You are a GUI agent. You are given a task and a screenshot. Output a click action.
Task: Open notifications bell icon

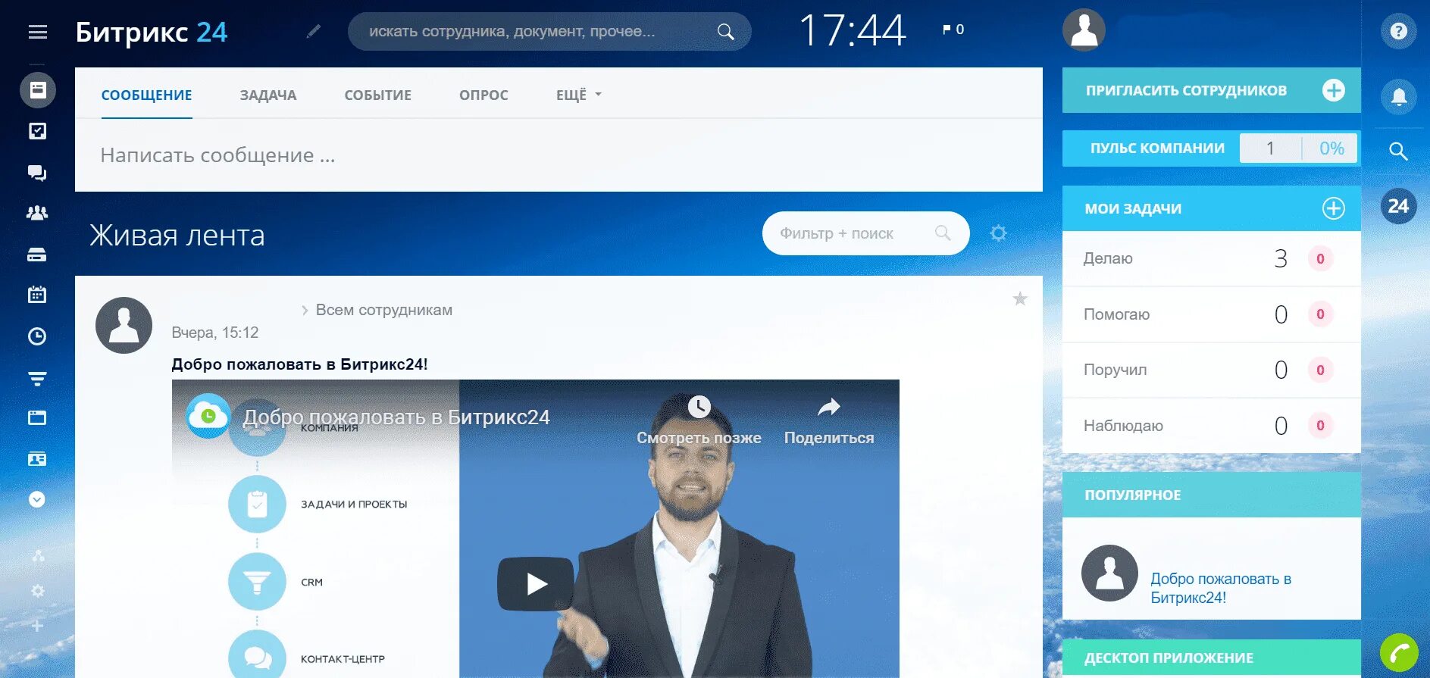(x=1399, y=97)
